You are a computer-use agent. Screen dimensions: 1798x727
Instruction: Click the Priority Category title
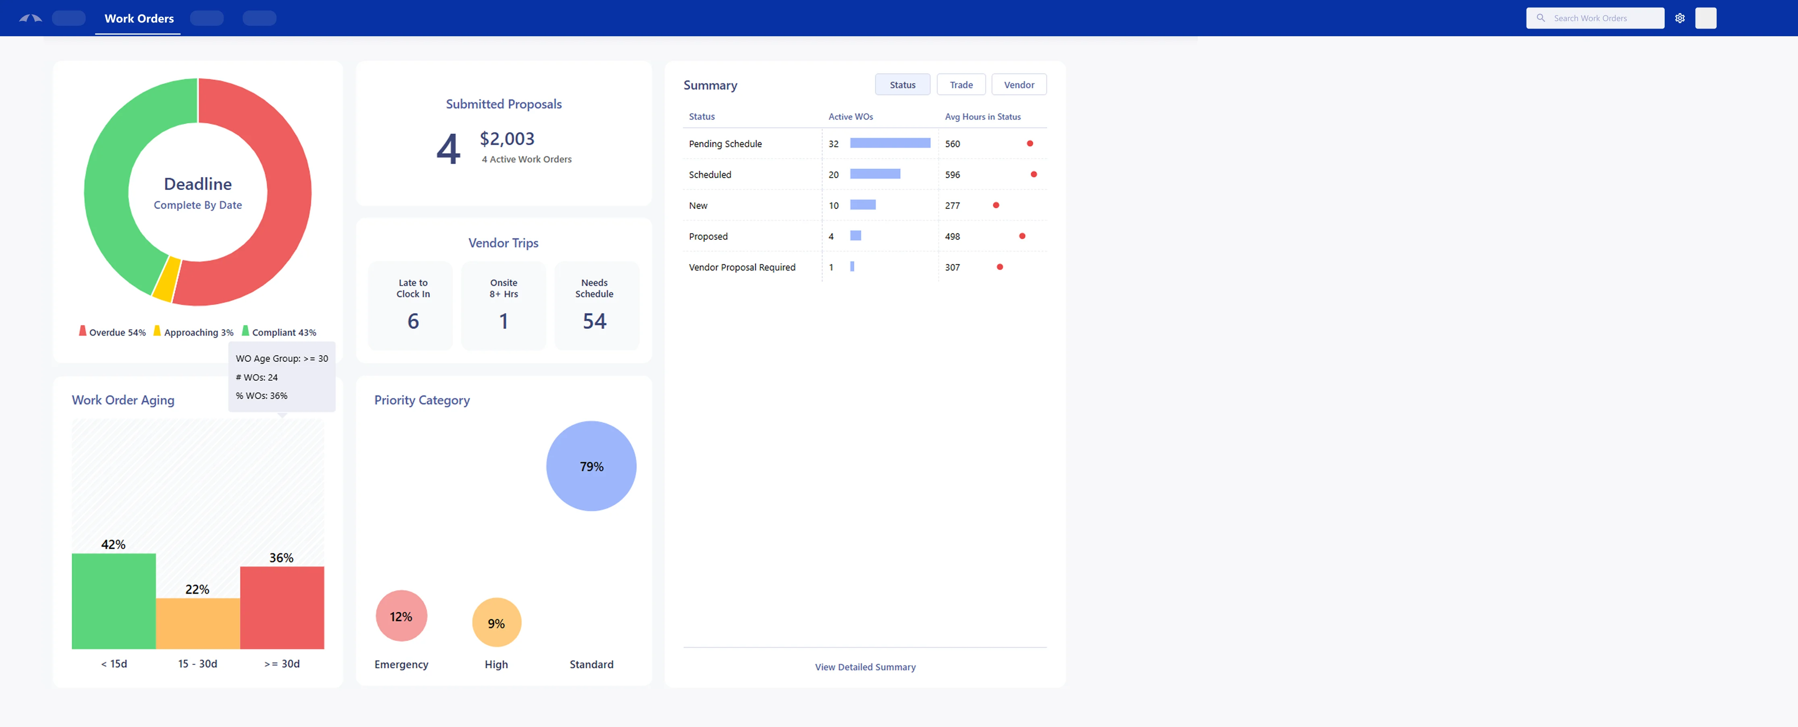422,400
